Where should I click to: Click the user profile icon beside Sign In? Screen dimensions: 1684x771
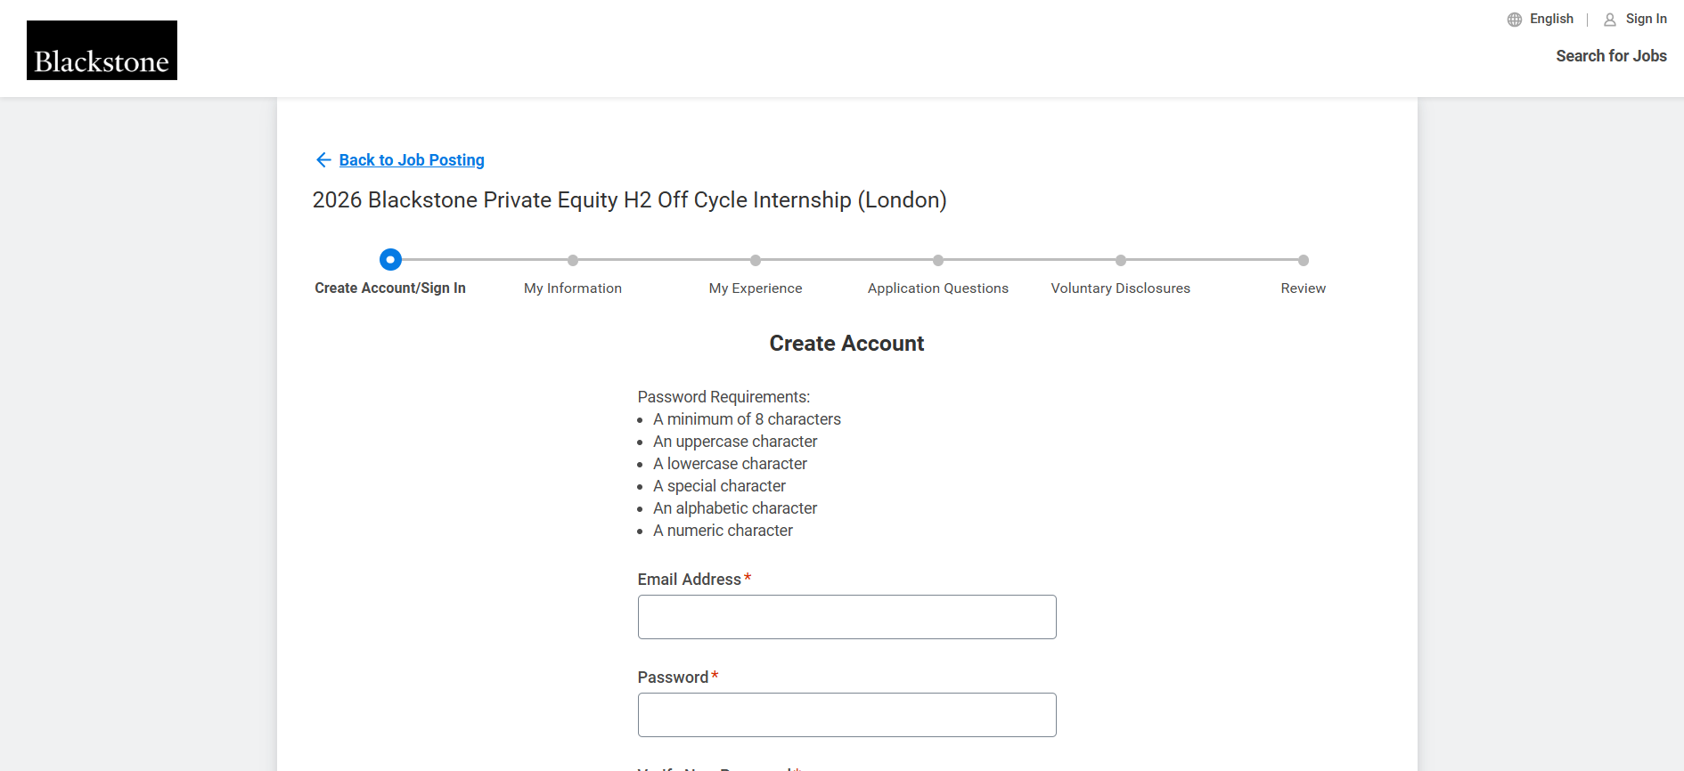tap(1610, 20)
